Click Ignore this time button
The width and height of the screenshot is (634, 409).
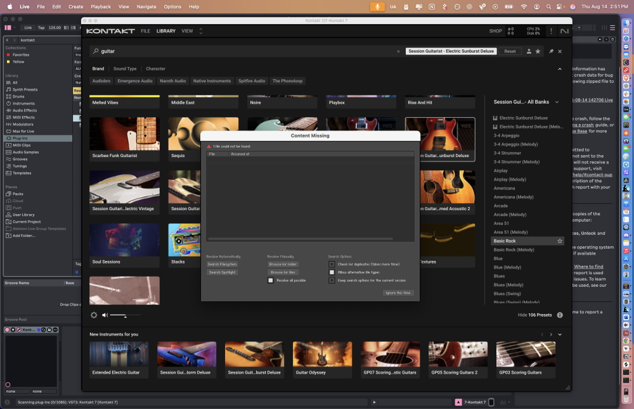click(x=398, y=293)
